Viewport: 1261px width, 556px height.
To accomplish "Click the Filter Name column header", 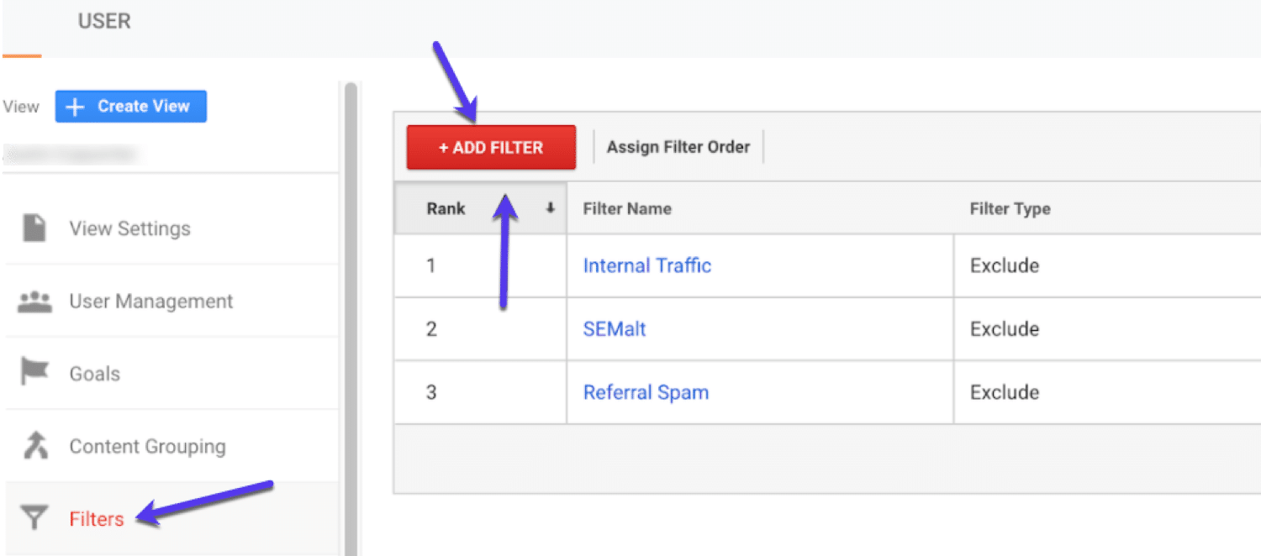I will pyautogui.click(x=626, y=208).
